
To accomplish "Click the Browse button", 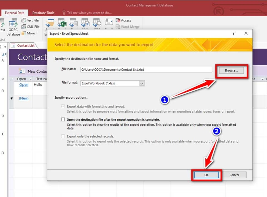I will click(x=232, y=70).
